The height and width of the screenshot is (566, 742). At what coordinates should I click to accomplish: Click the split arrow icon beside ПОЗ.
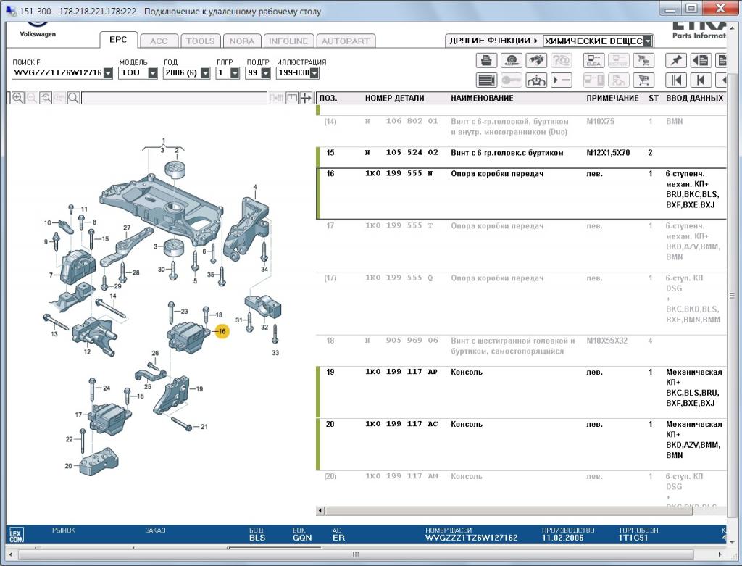coord(306,98)
